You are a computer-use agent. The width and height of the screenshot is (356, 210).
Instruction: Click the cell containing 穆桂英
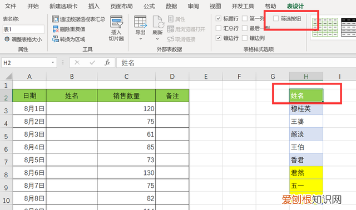click(306, 109)
